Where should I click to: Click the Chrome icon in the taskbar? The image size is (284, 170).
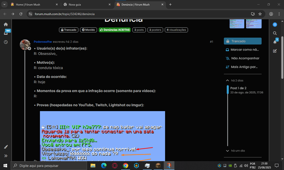click(125, 166)
